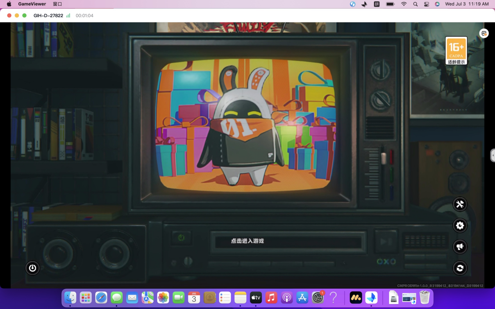The image size is (495, 309).
Task: Open the Mail app in the Dock
Action: pos(132,298)
